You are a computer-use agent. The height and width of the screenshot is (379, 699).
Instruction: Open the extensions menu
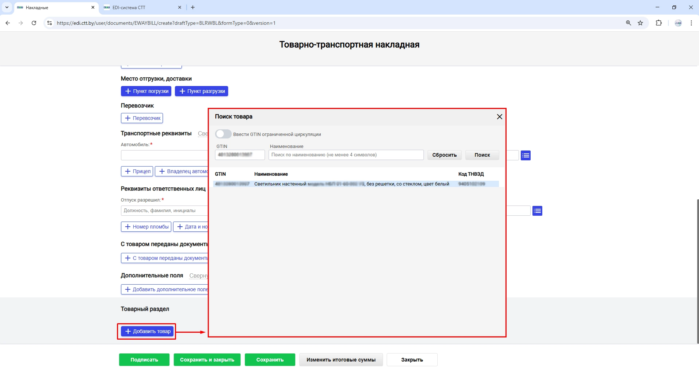coord(659,23)
